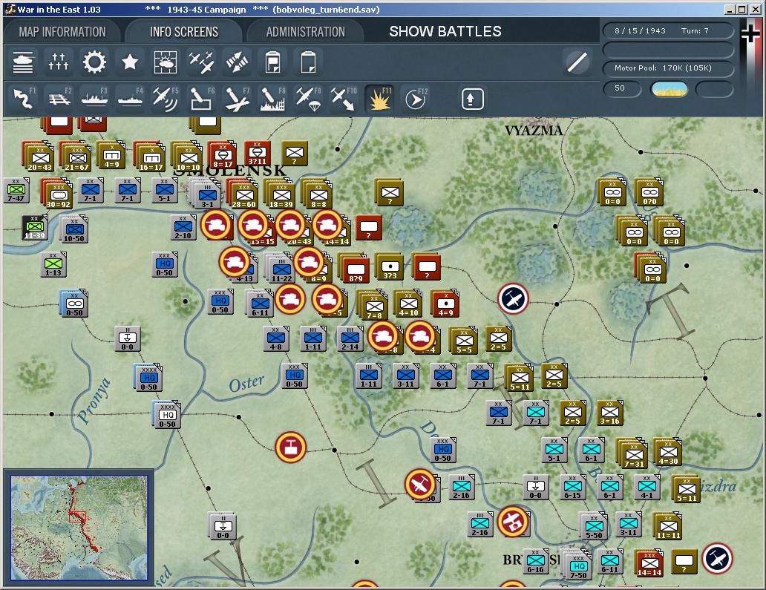Image resolution: width=766 pixels, height=590 pixels.
Task: Select the black 11-39 unit counter
Action: pos(34,228)
